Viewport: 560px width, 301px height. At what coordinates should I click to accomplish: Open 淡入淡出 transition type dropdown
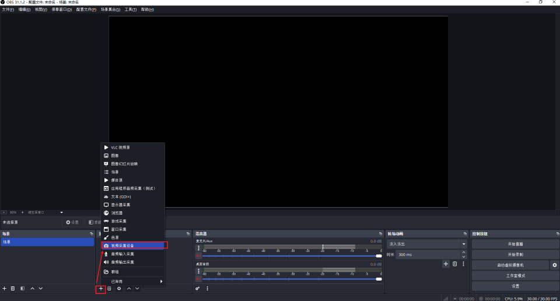pyautogui.click(x=427, y=244)
